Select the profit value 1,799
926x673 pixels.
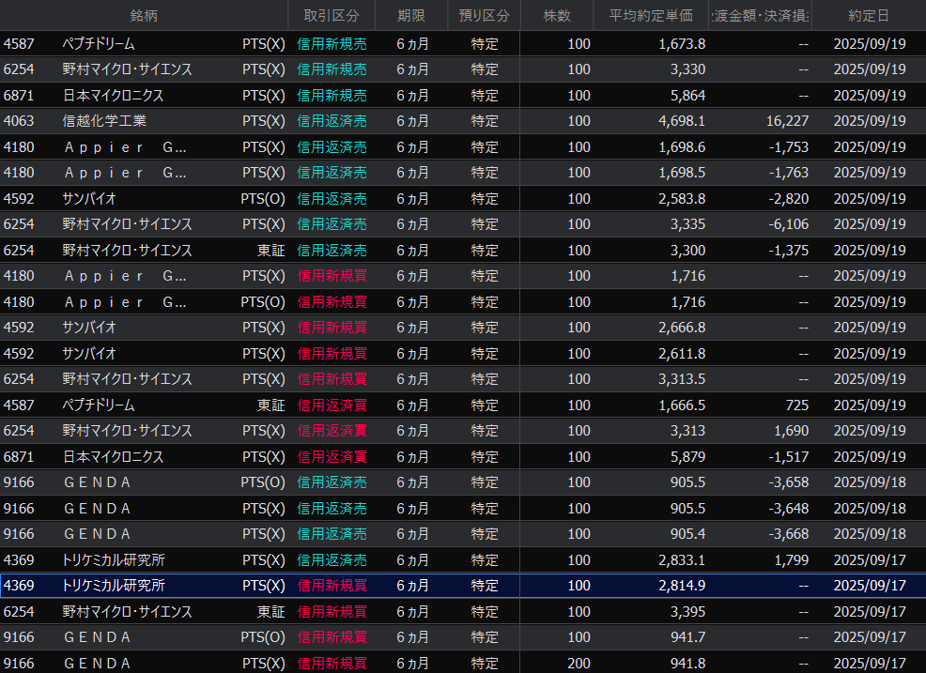tap(792, 559)
